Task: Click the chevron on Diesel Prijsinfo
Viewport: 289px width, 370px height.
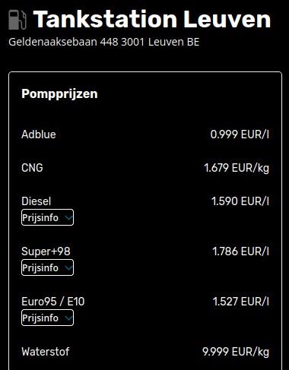Action: (68, 217)
